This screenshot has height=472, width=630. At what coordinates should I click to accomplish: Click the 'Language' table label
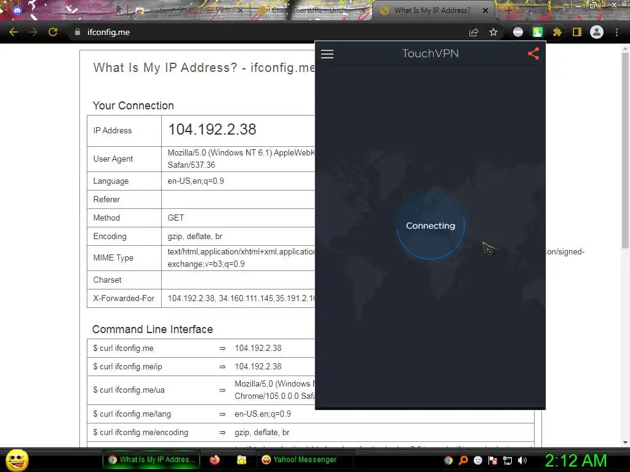pos(111,181)
